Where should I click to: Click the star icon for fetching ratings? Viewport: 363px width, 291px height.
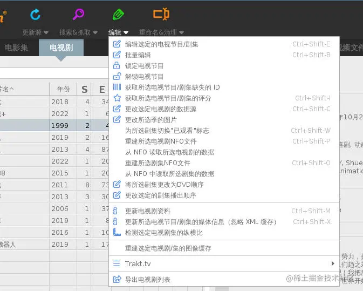[117, 98]
